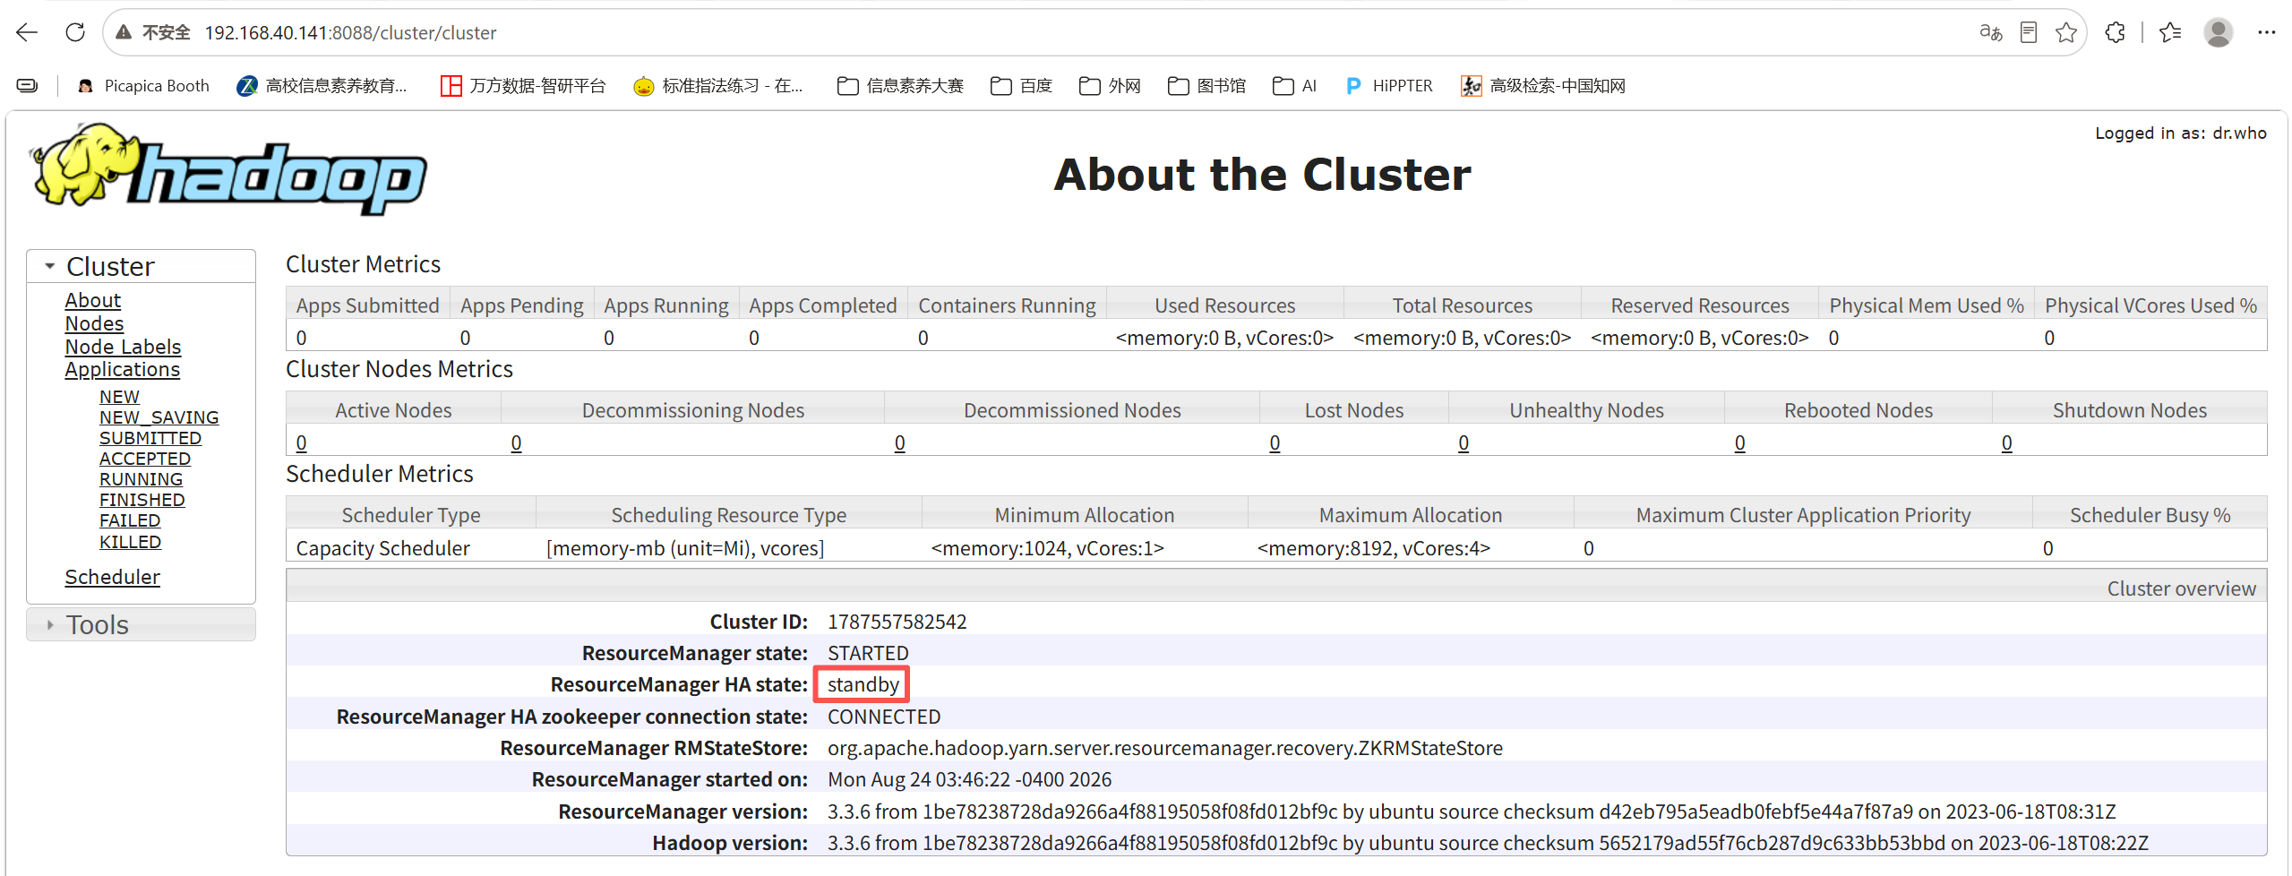Add this page to favorites star

[2066, 33]
